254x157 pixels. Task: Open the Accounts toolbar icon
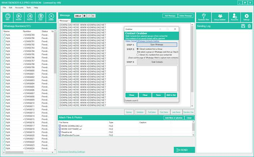pyautogui.click(x=235, y=17)
